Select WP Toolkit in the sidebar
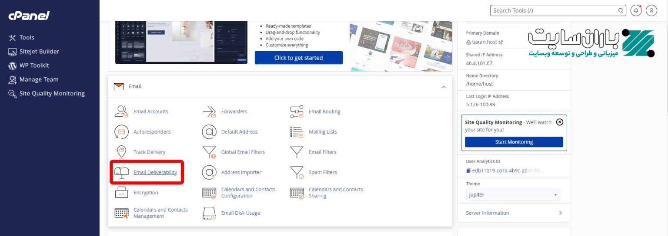Screen dimensions: 668x236 coord(34,66)
